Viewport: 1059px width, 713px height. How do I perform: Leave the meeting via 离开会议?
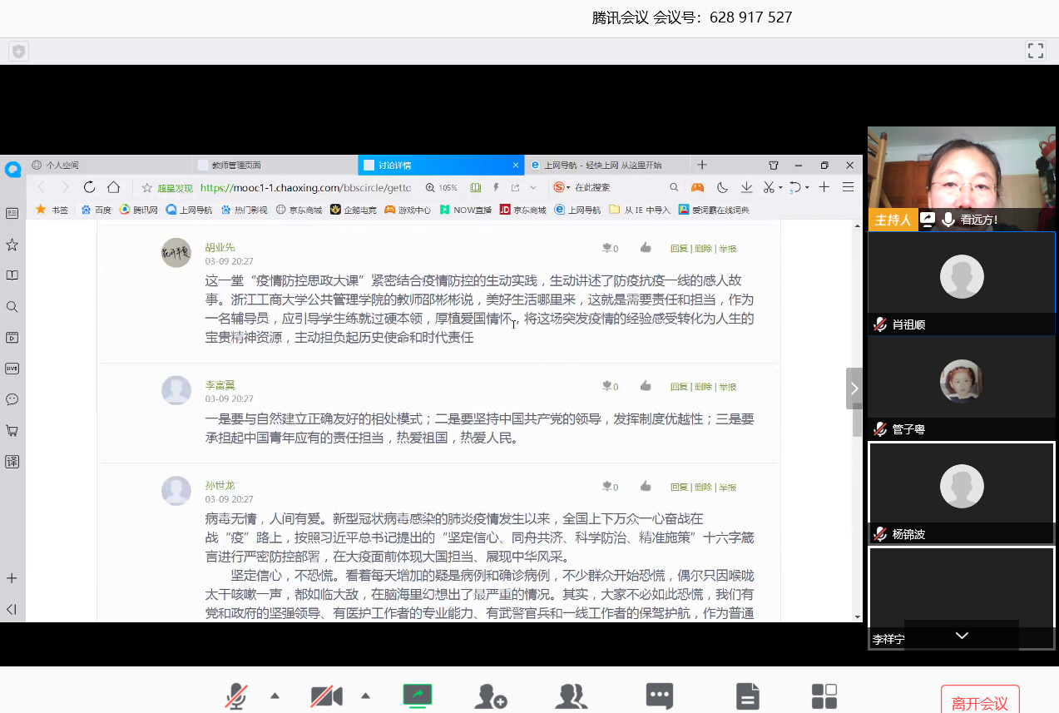click(x=979, y=702)
